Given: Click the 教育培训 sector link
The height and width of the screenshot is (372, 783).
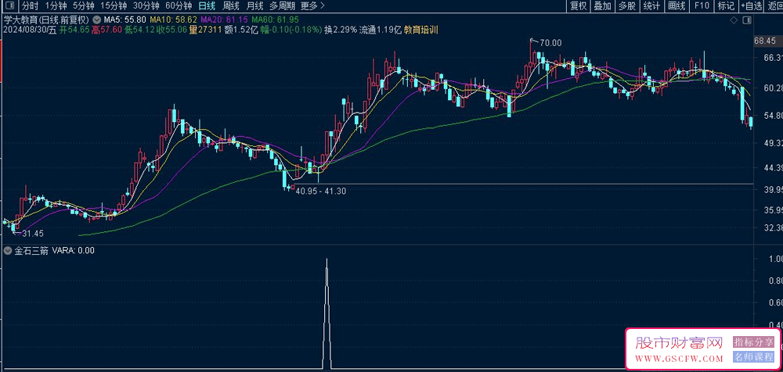Looking at the screenshot, I should 421,30.
